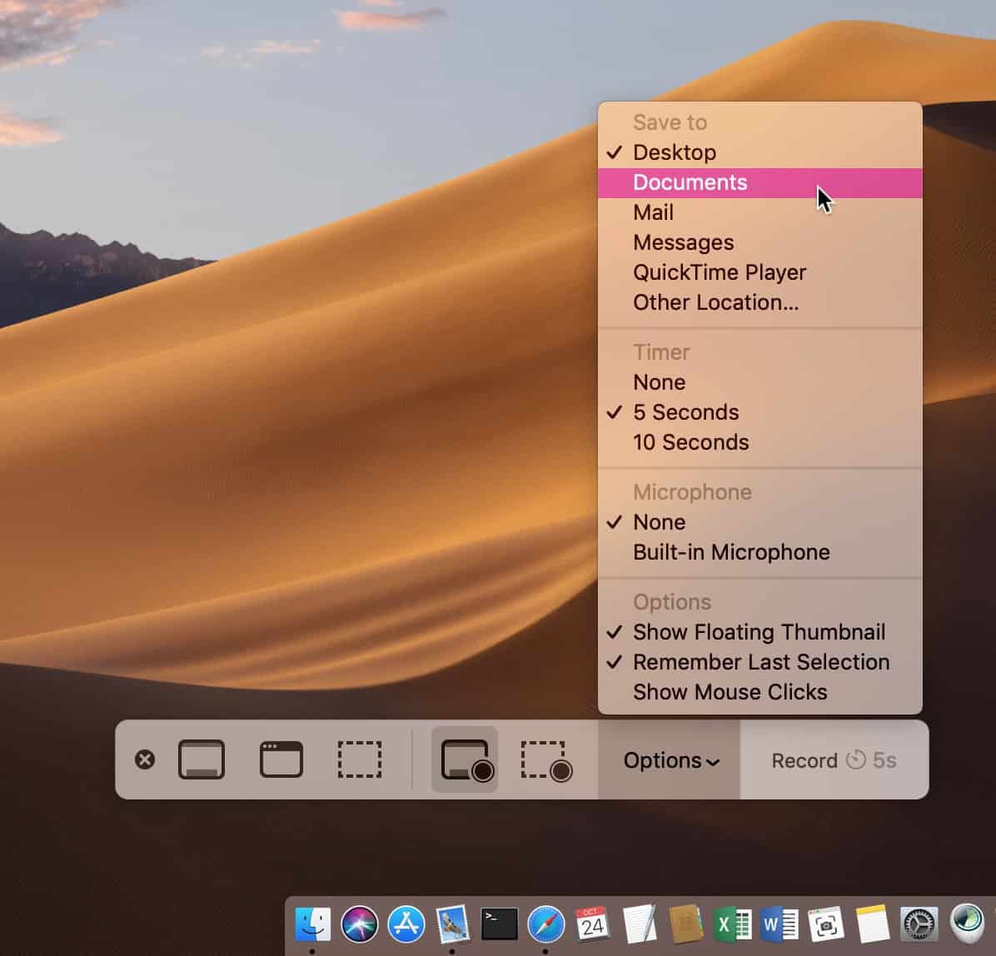Viewport: 996px width, 956px height.
Task: Pick Other Location… for saving
Action: point(760,302)
